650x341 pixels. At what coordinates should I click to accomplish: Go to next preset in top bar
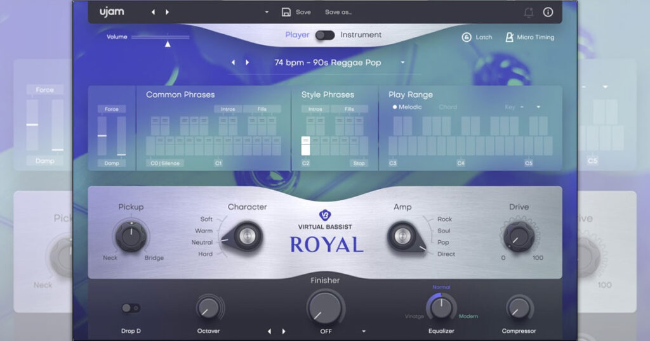[x=167, y=13]
